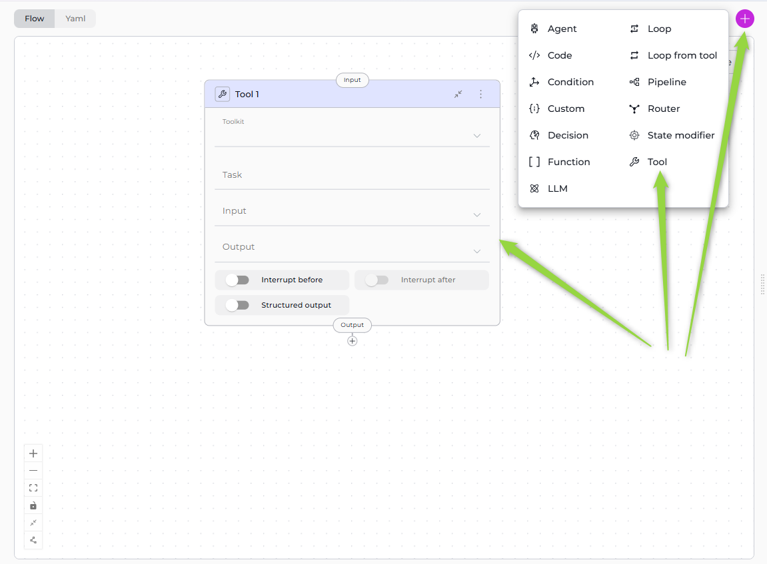The height and width of the screenshot is (564, 767).
Task: Enable the Interrupt after toggle
Action: coord(377,280)
